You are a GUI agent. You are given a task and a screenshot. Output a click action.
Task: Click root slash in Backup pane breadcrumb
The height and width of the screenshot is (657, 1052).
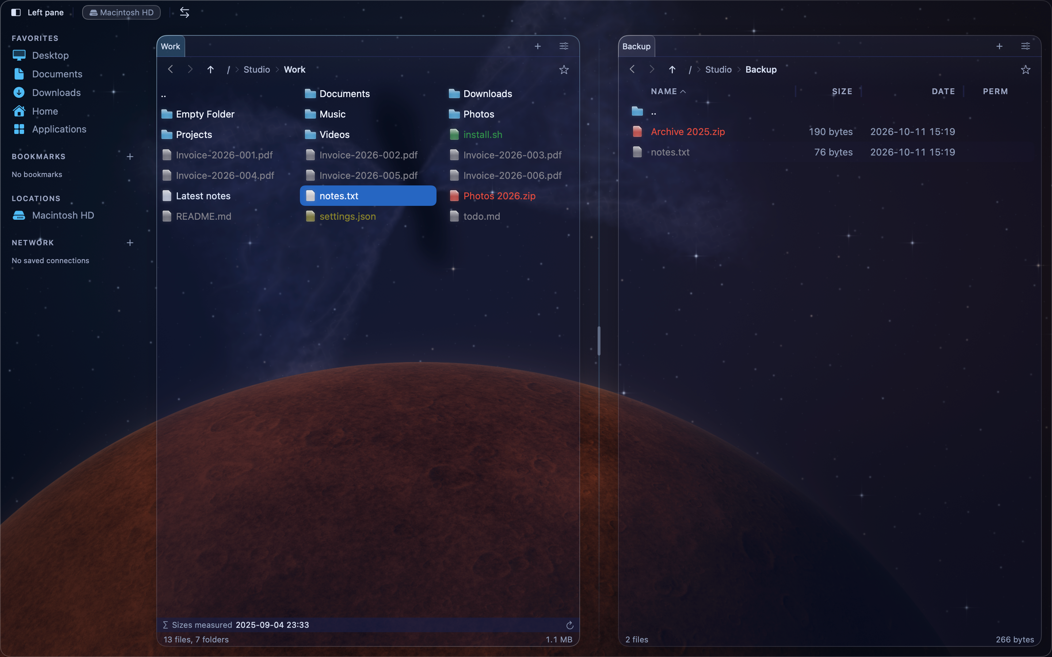690,69
